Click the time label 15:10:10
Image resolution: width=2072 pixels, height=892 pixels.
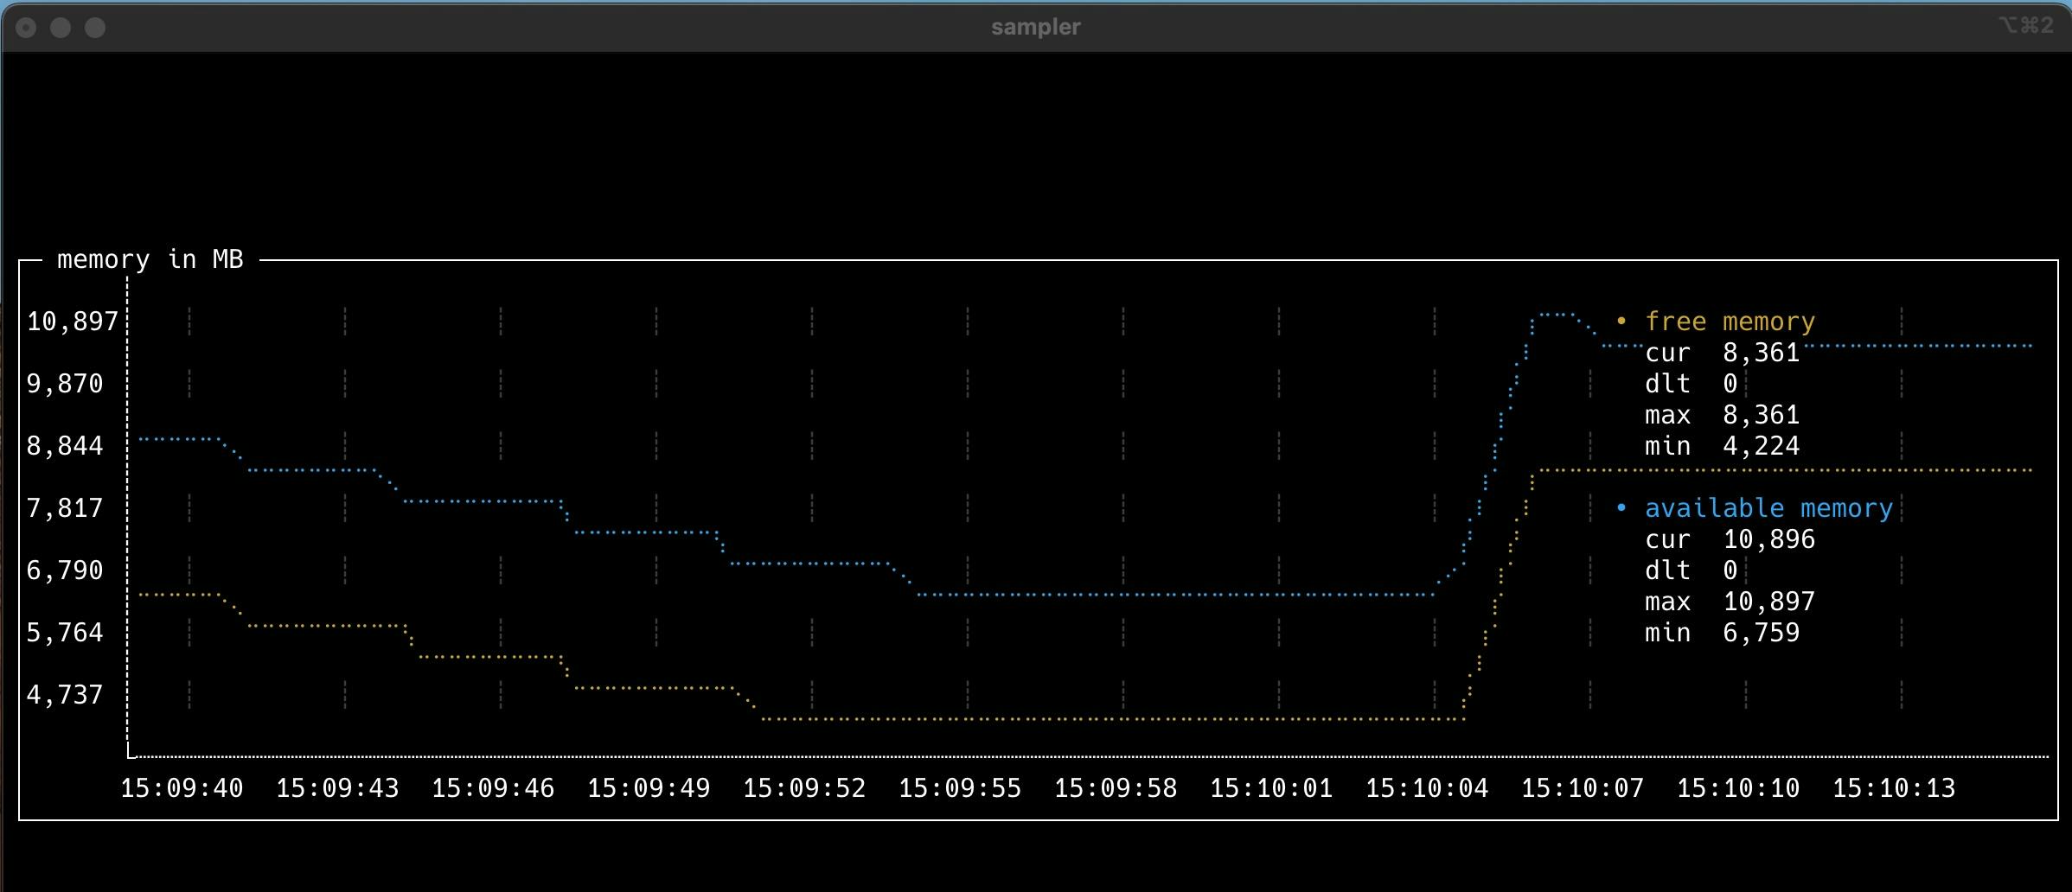click(1738, 788)
